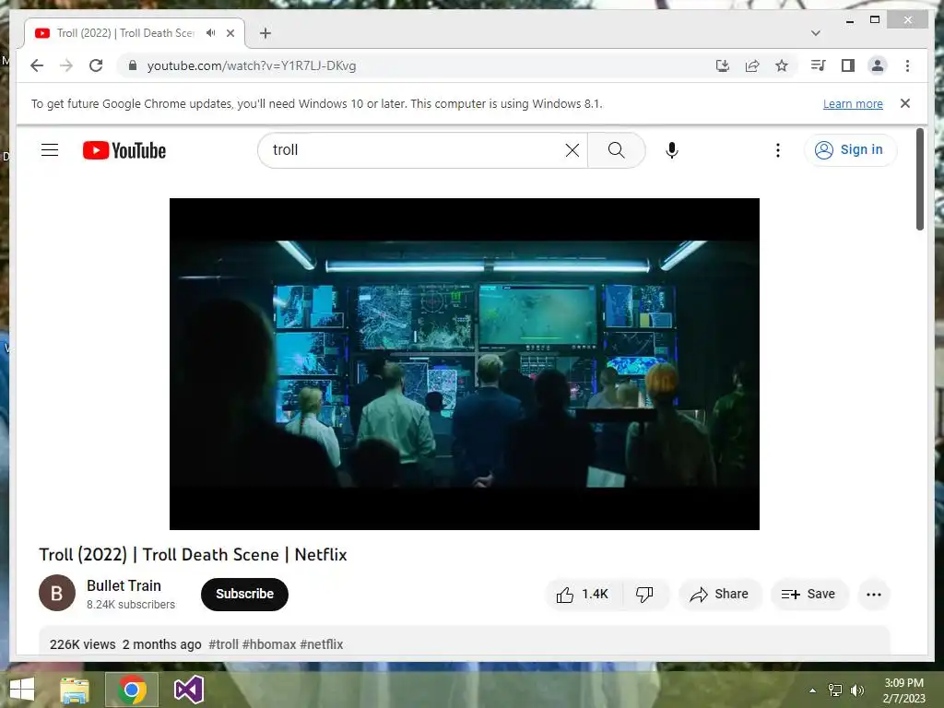Share the Troll Death Scene video

(x=720, y=595)
